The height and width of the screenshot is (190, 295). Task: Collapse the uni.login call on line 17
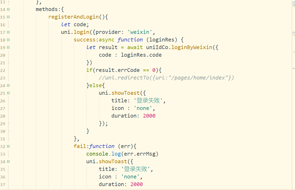(8, 32)
